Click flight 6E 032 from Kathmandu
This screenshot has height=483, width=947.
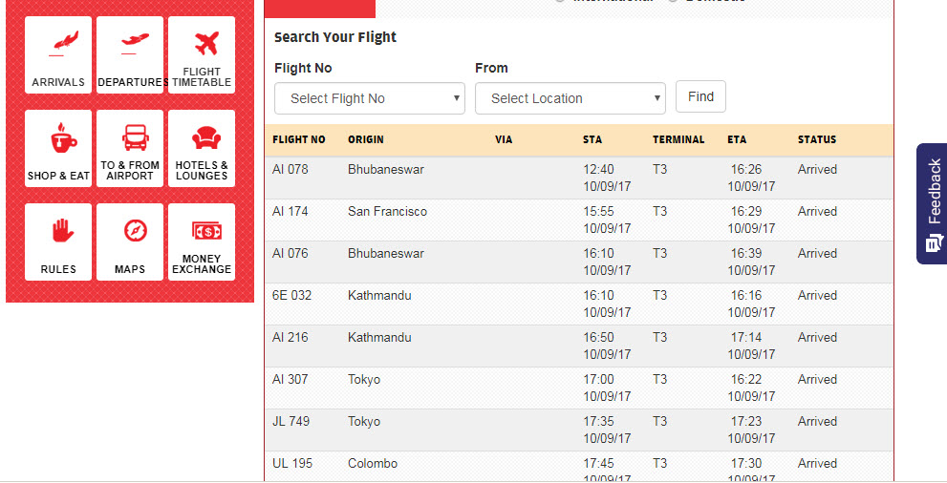click(x=578, y=304)
